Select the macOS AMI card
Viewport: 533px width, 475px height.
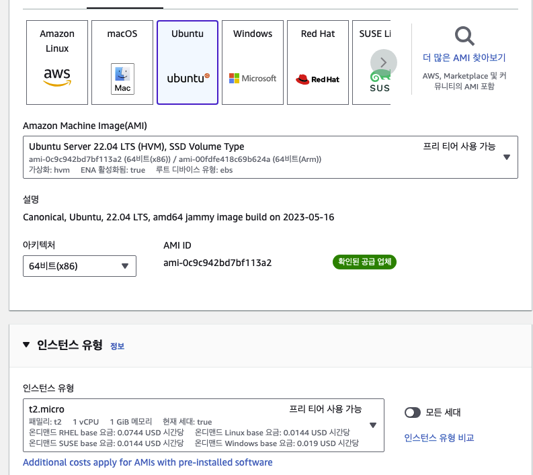coord(122,62)
